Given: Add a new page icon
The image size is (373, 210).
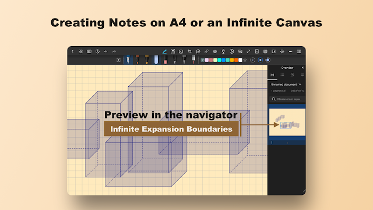Looking at the screenshot, I should coord(257,51).
